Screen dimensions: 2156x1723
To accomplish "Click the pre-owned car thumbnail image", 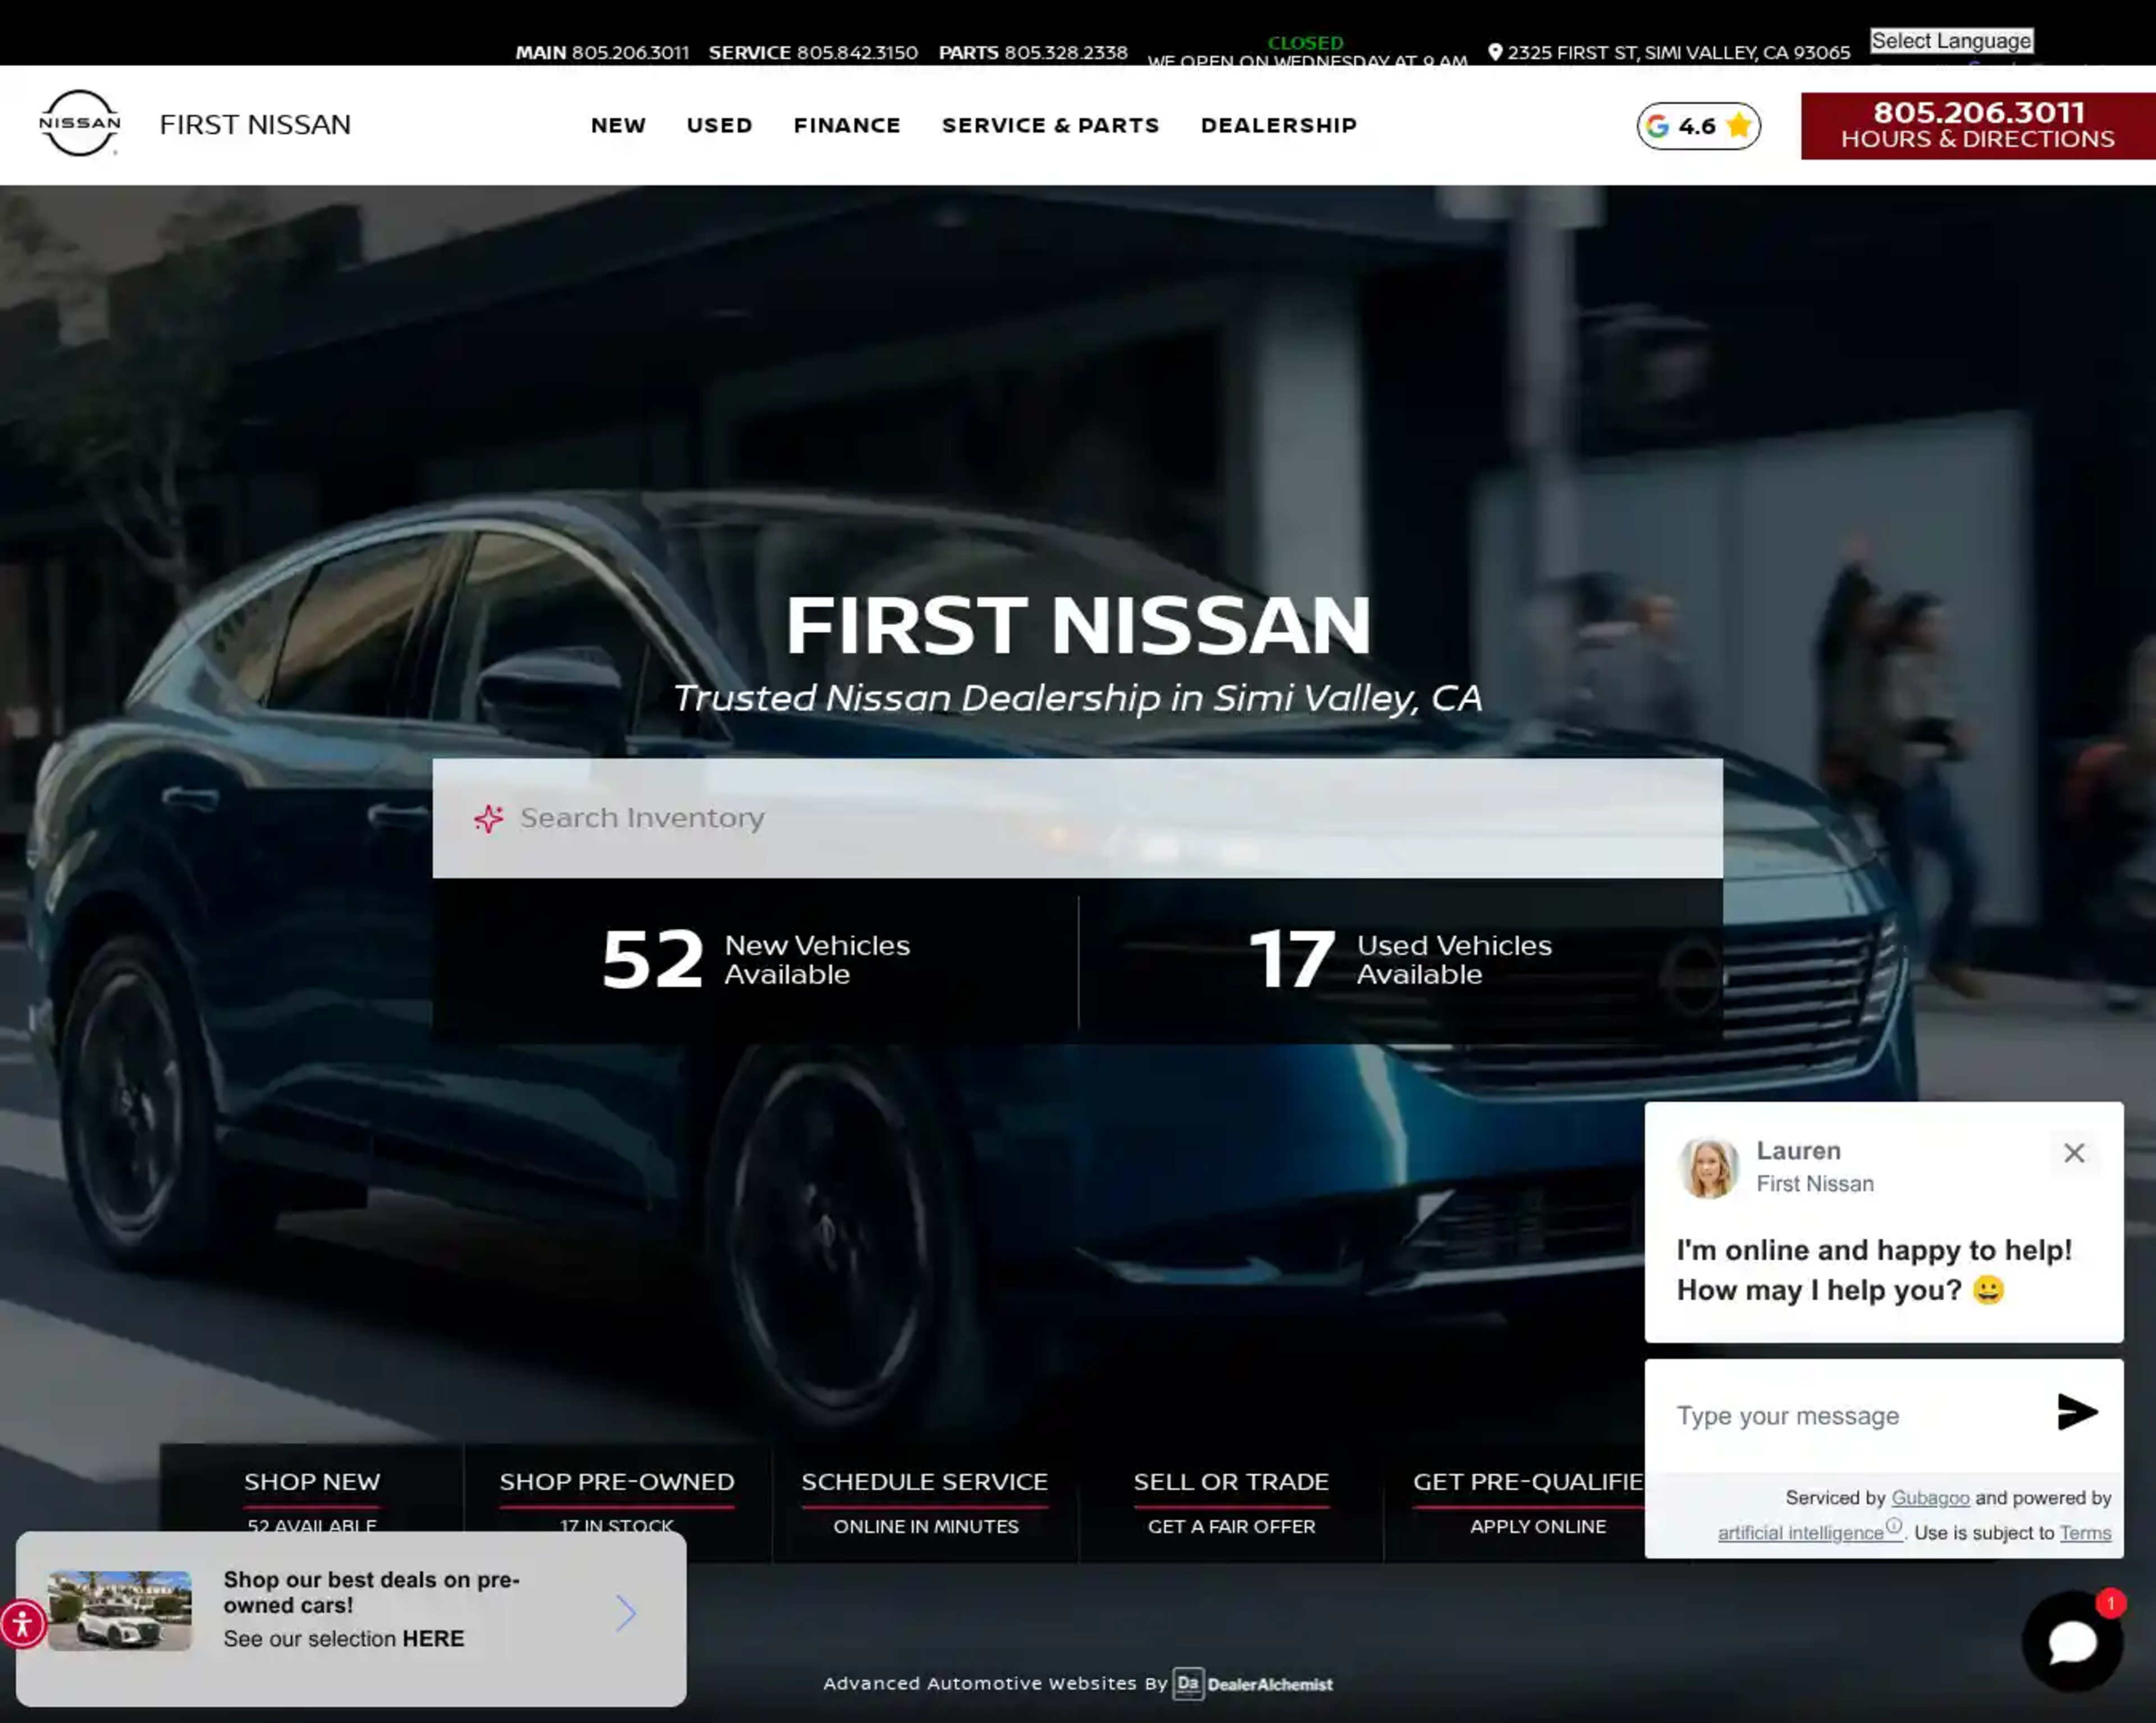I will pyautogui.click(x=119, y=1610).
